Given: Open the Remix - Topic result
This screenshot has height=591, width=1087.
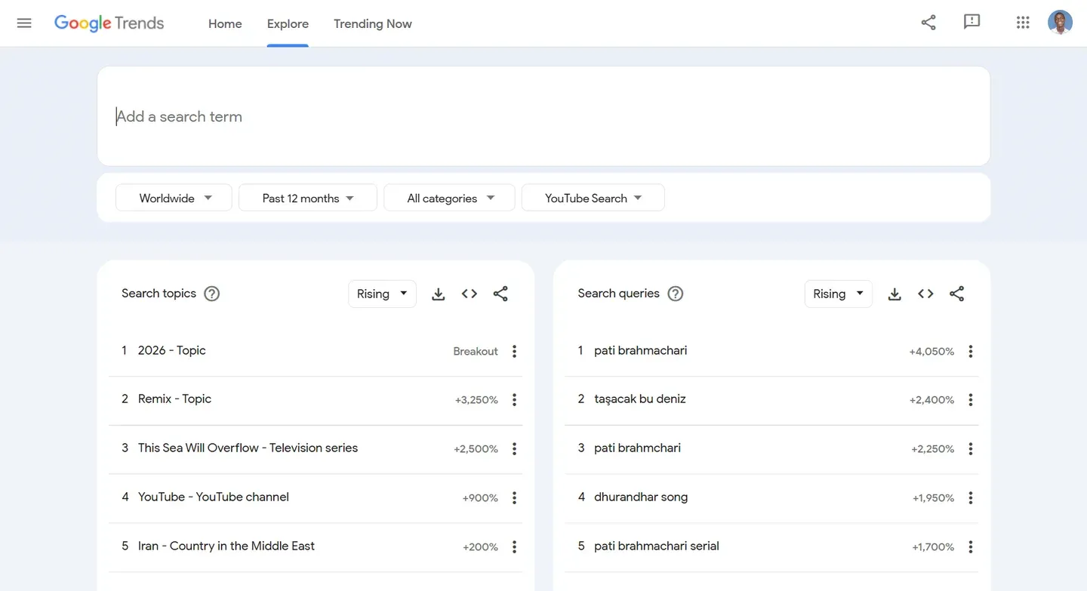Looking at the screenshot, I should coord(174,399).
